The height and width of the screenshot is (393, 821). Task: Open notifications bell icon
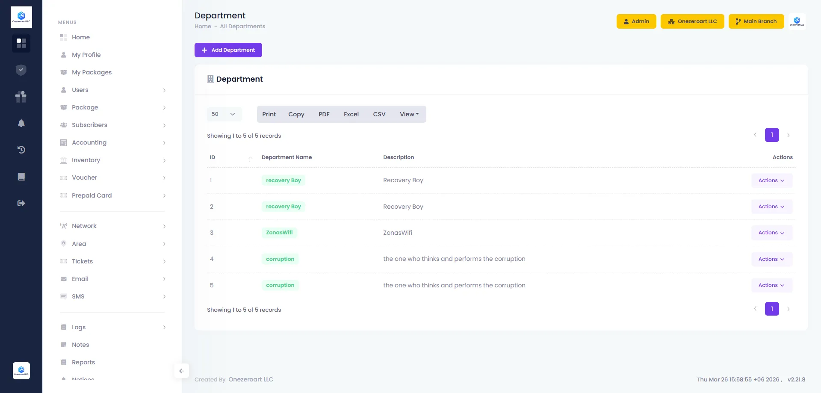click(x=21, y=123)
